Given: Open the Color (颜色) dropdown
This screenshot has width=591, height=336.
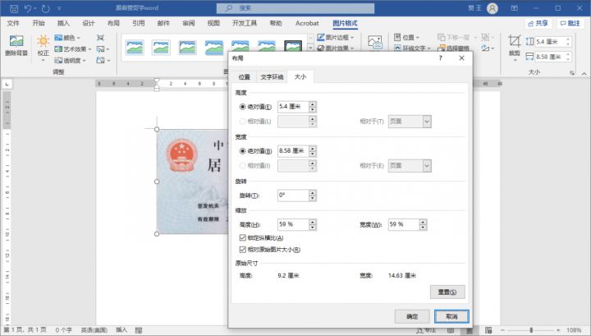Looking at the screenshot, I should pos(67,38).
